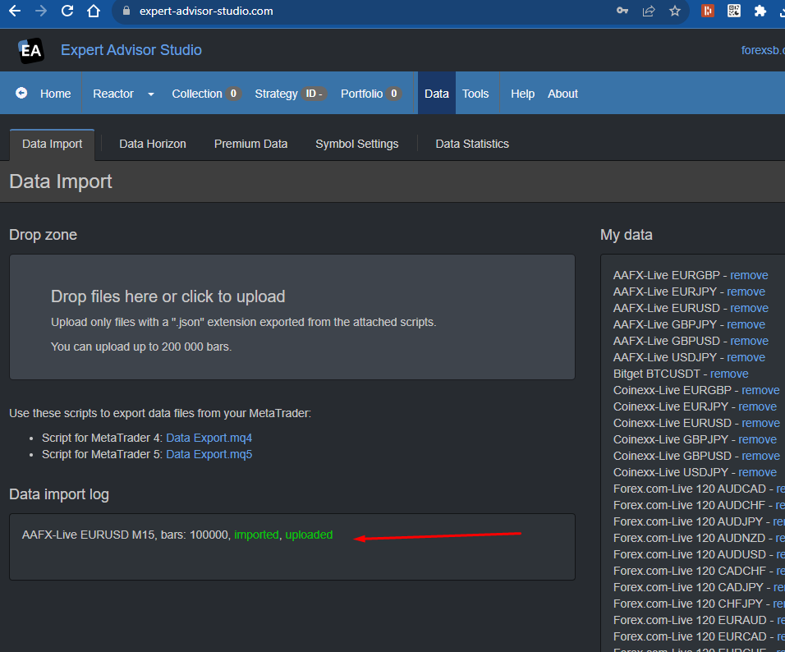Click the Expert Advisor Studio title link
This screenshot has width=785, height=652.
131,50
